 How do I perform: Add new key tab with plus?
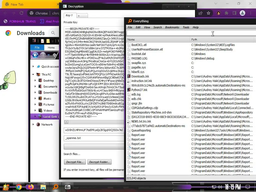click(82, 16)
